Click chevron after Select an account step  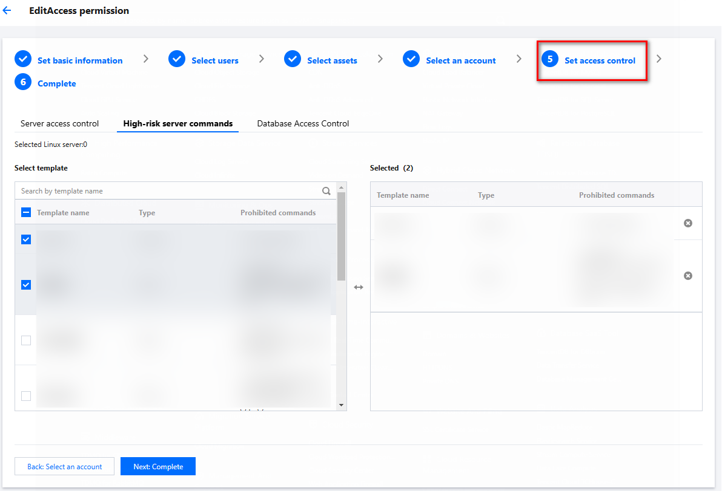click(x=519, y=59)
